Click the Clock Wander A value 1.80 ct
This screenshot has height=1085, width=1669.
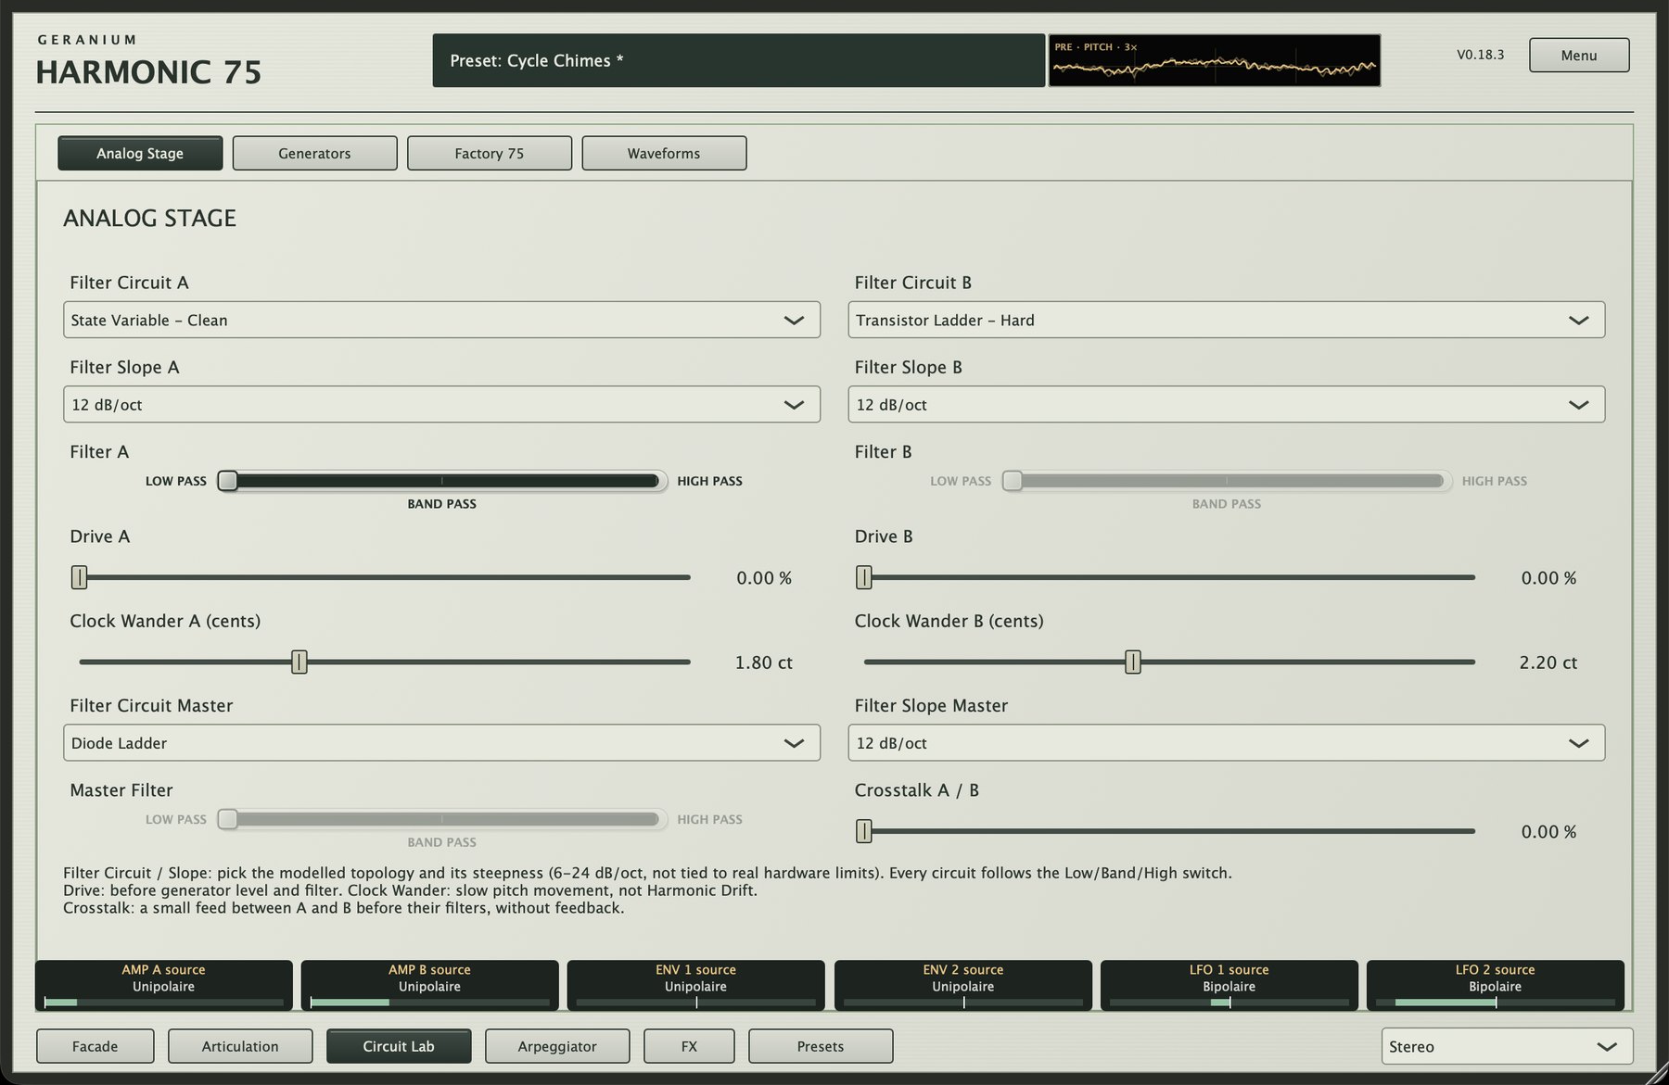pos(764,662)
